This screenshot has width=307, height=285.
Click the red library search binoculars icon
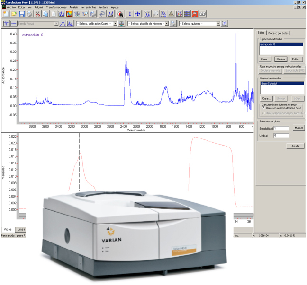pyautogui.click(x=120, y=14)
